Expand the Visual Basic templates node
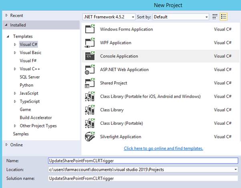The width and height of the screenshot is (241, 188). pos(15,53)
